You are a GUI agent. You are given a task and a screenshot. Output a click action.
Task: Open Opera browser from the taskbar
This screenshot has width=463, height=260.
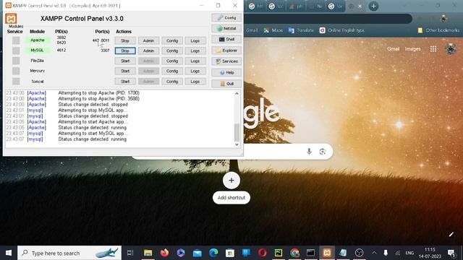262,253
